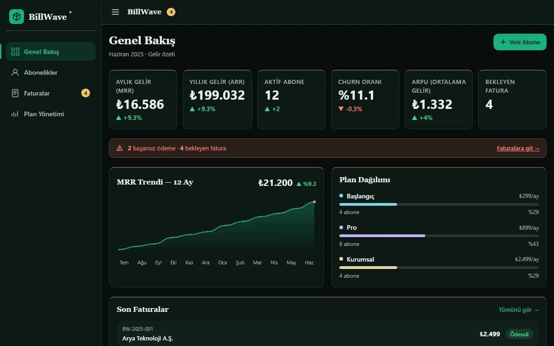Screen dimensions: 554x346
Task: Open the Tümünü gör link
Action: point(518,310)
